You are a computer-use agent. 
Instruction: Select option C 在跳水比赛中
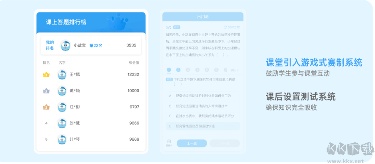202,116
